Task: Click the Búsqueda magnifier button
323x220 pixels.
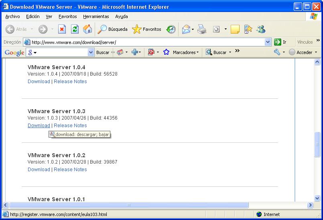Action: click(113, 29)
